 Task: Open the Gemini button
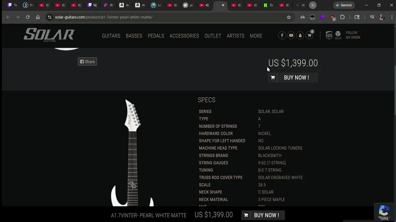pos(344,5)
